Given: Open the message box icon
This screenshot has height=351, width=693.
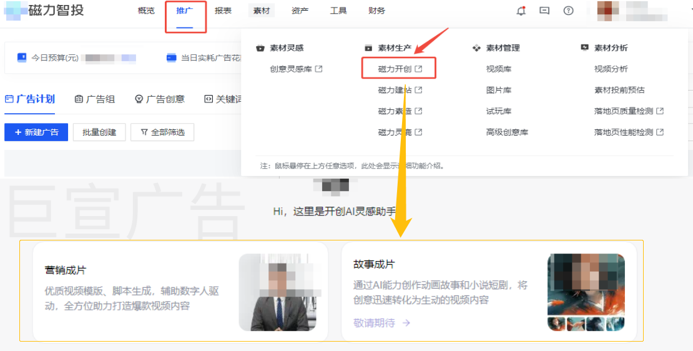Looking at the screenshot, I should [544, 11].
